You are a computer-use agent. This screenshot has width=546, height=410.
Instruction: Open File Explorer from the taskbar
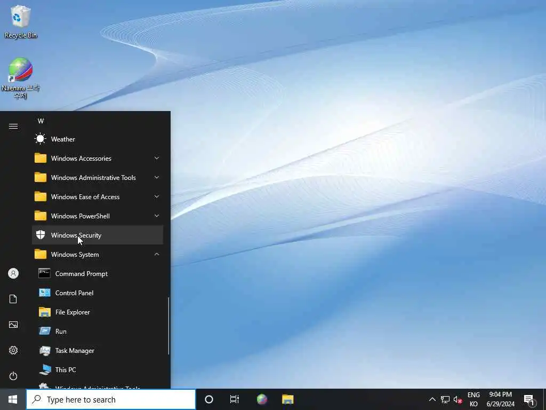(287, 399)
